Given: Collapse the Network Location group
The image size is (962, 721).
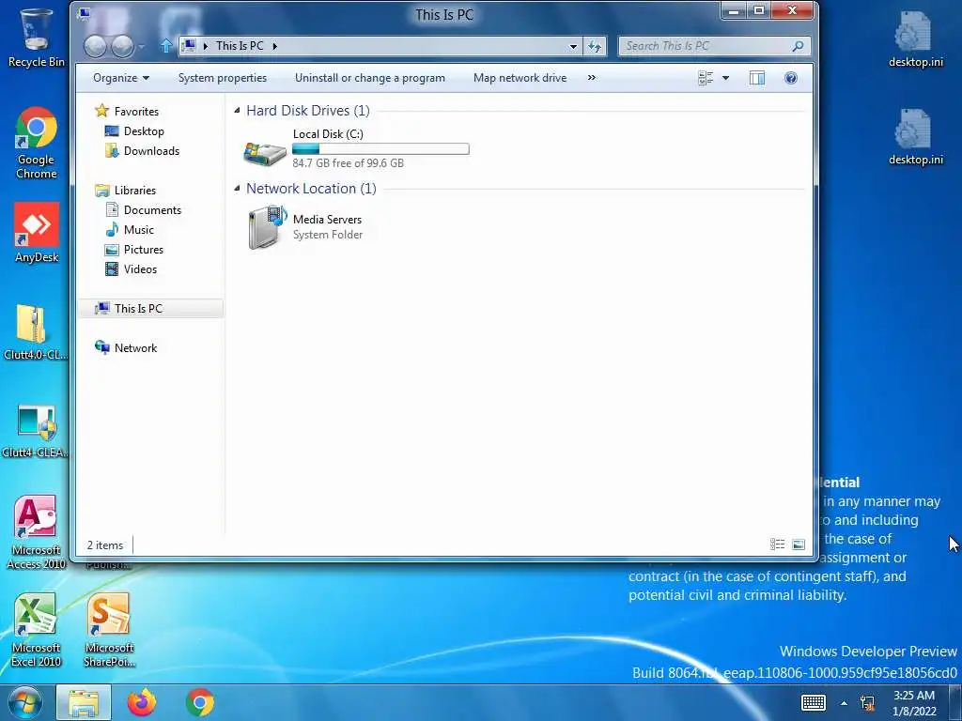Looking at the screenshot, I should (237, 188).
